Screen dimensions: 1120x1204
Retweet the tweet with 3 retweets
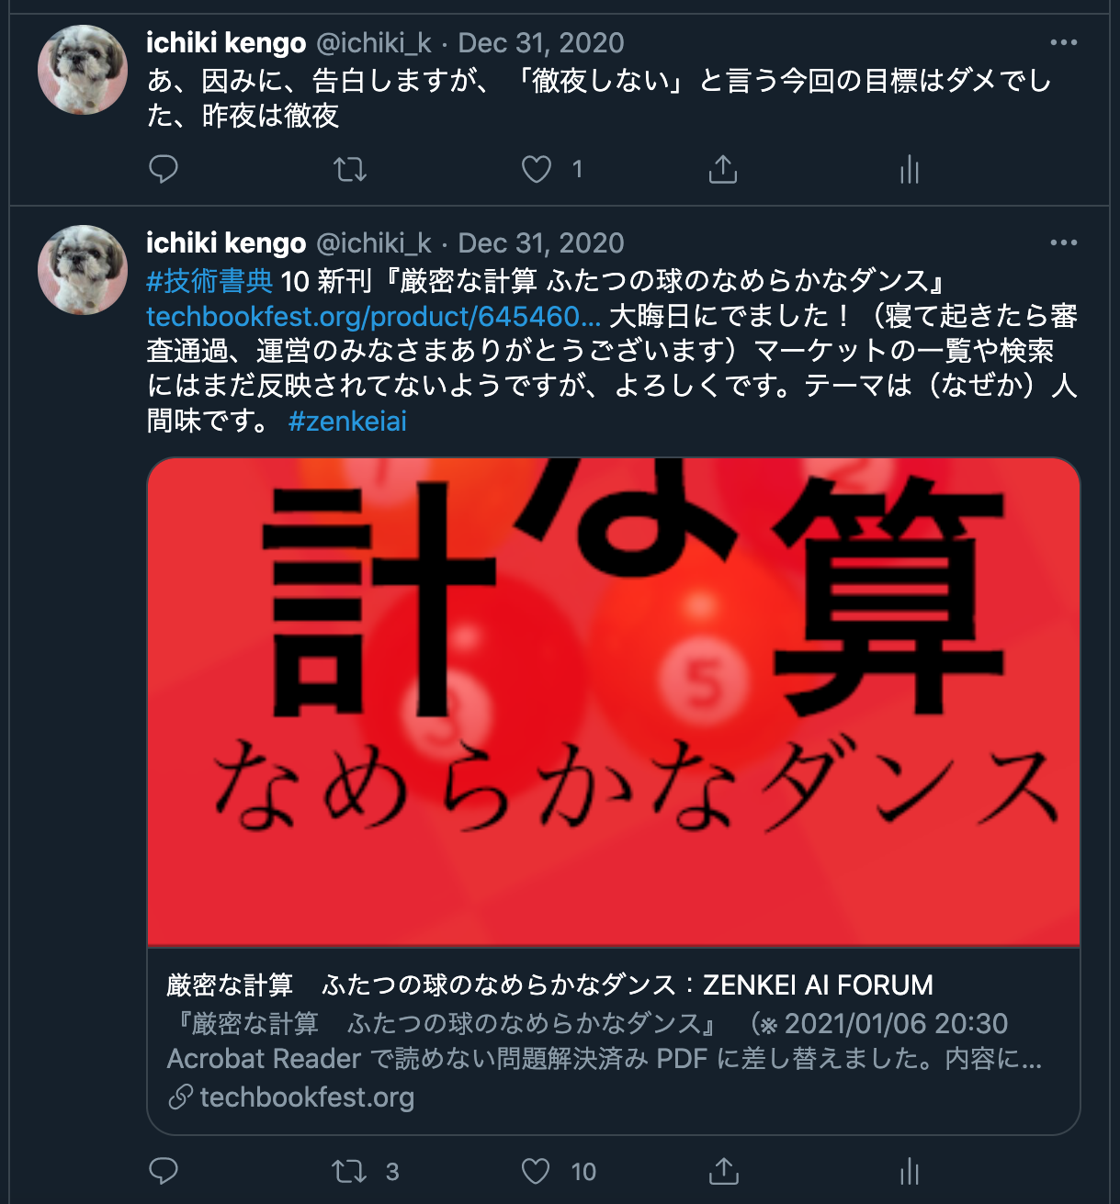click(350, 1171)
